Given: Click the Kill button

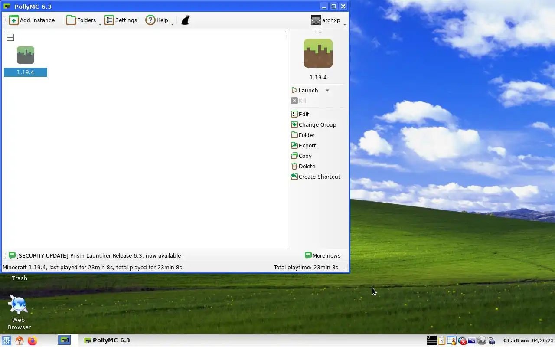Looking at the screenshot, I should tap(299, 101).
